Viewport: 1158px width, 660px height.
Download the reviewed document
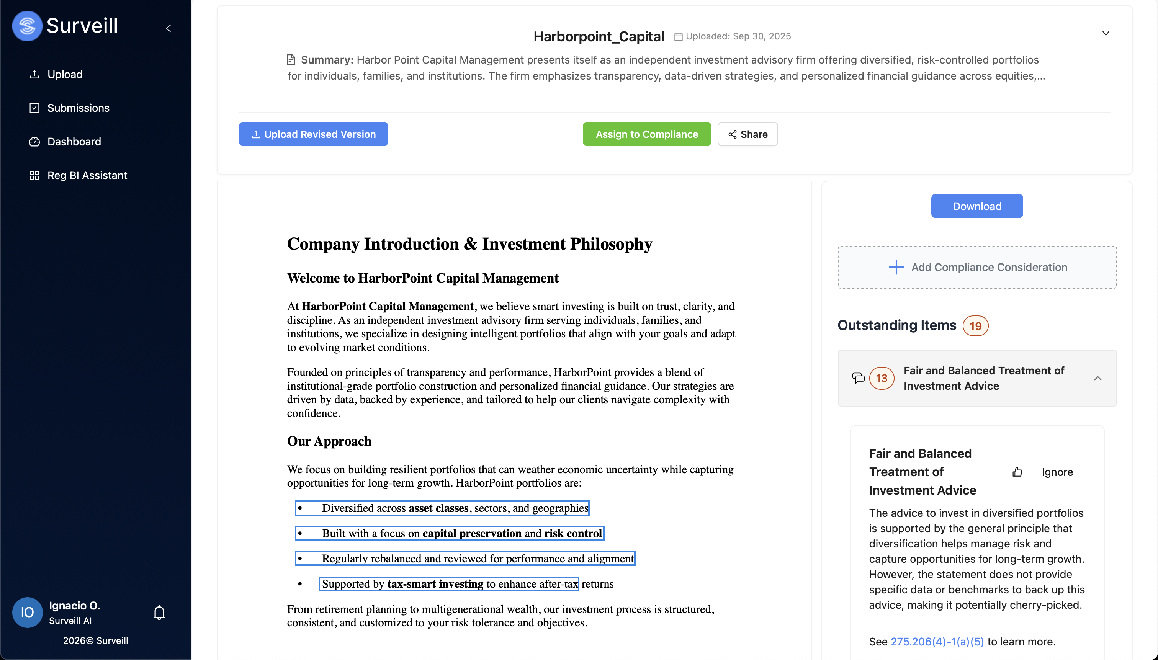click(976, 206)
